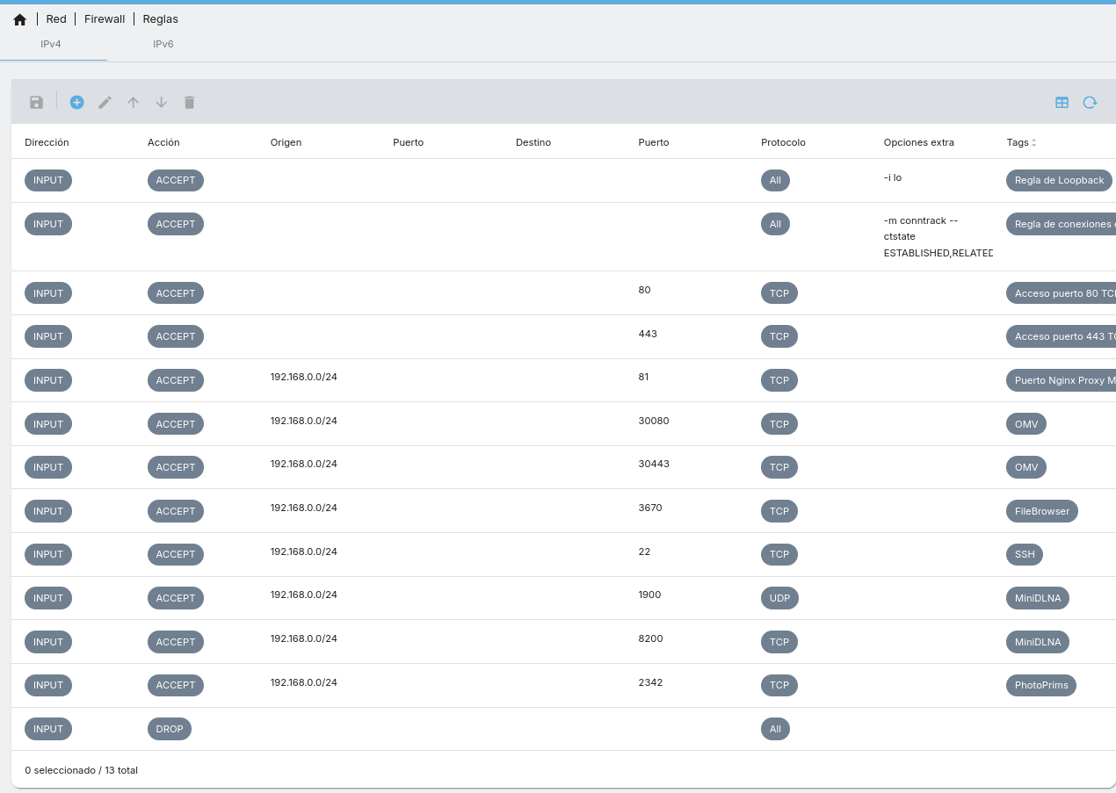
Task: Select the port 80 cell
Action: tap(645, 290)
